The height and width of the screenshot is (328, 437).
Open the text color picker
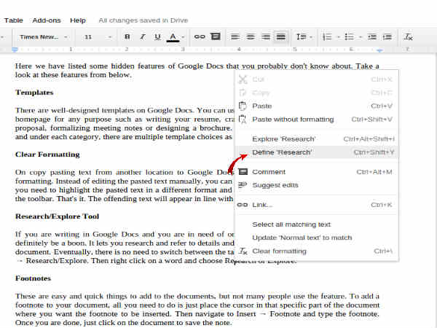coord(173,36)
